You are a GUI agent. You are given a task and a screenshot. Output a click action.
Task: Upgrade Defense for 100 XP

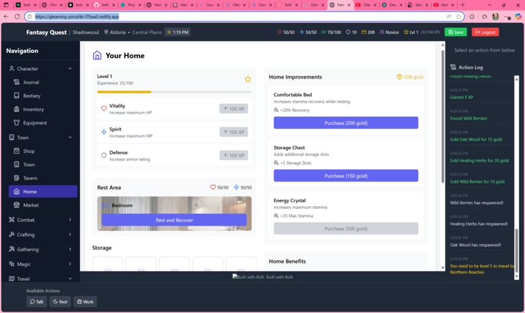pyautogui.click(x=233, y=156)
